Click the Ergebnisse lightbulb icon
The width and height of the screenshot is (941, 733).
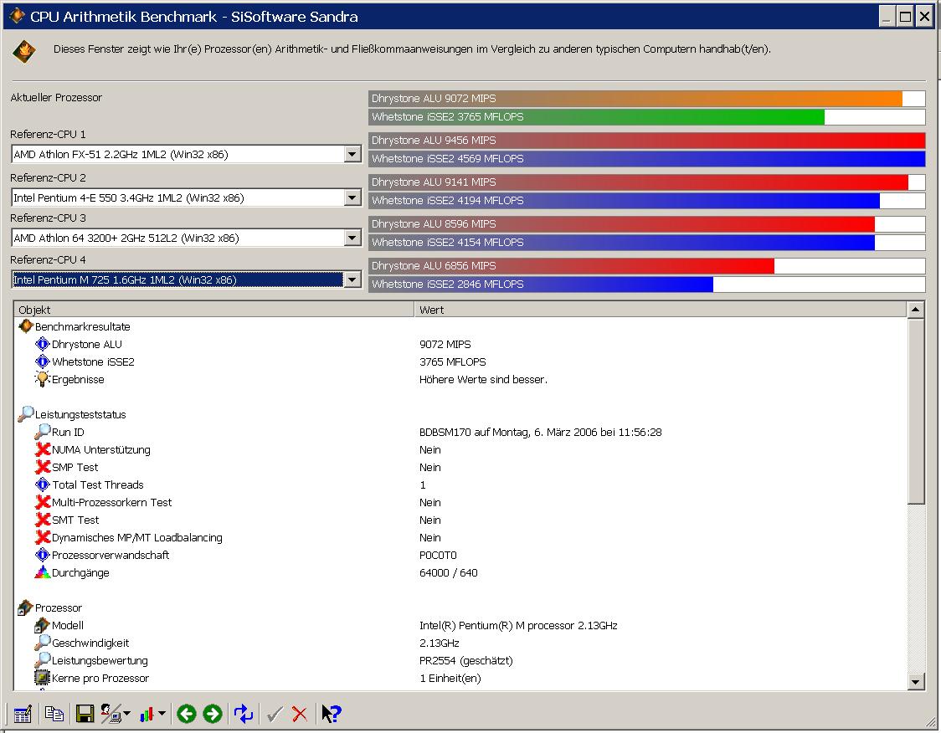tap(43, 379)
